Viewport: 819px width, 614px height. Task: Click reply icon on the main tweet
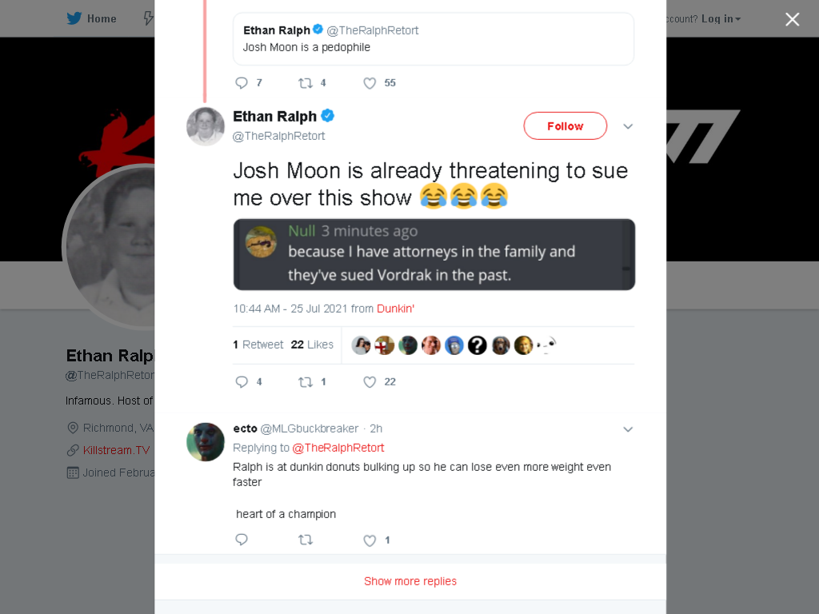pyautogui.click(x=242, y=381)
